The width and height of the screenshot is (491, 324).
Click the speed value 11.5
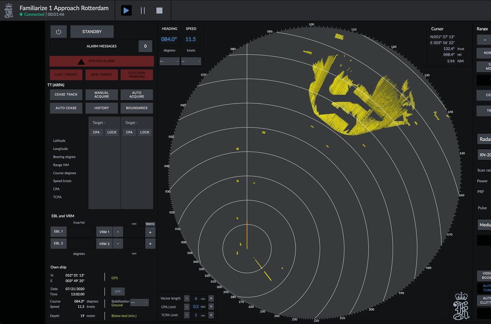[x=191, y=39]
